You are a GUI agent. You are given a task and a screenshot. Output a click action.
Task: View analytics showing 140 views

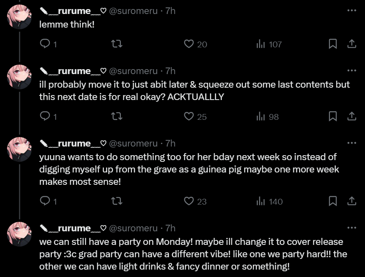coord(269,202)
